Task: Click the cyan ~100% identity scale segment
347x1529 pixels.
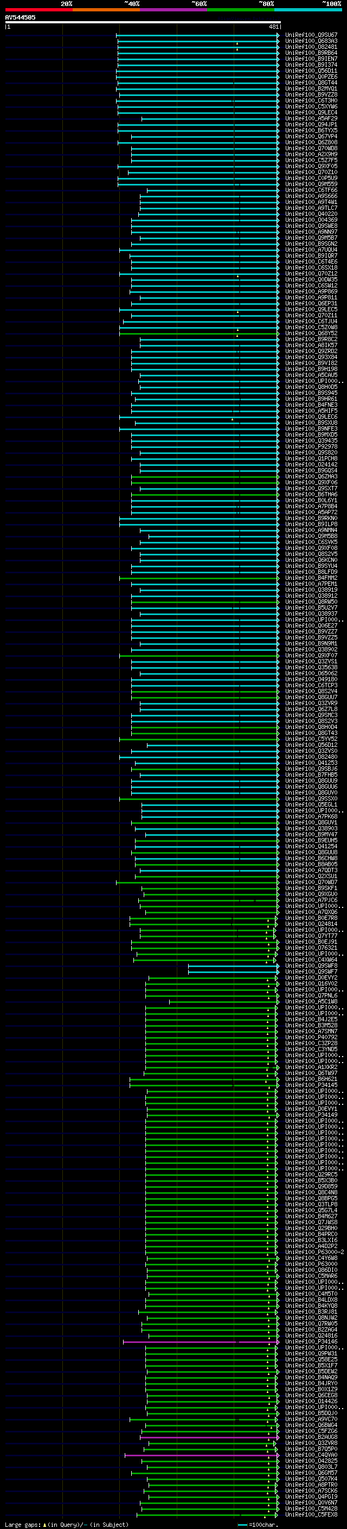Action: click(x=309, y=10)
